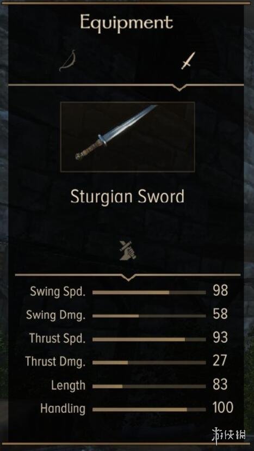Viewport: 254px width, 451px height.
Task: Click the Thrust Dmg. label
Action: (x=55, y=362)
